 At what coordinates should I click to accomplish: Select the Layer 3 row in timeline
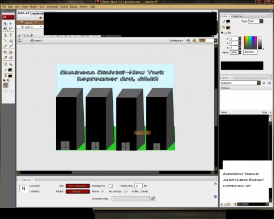point(30,27)
